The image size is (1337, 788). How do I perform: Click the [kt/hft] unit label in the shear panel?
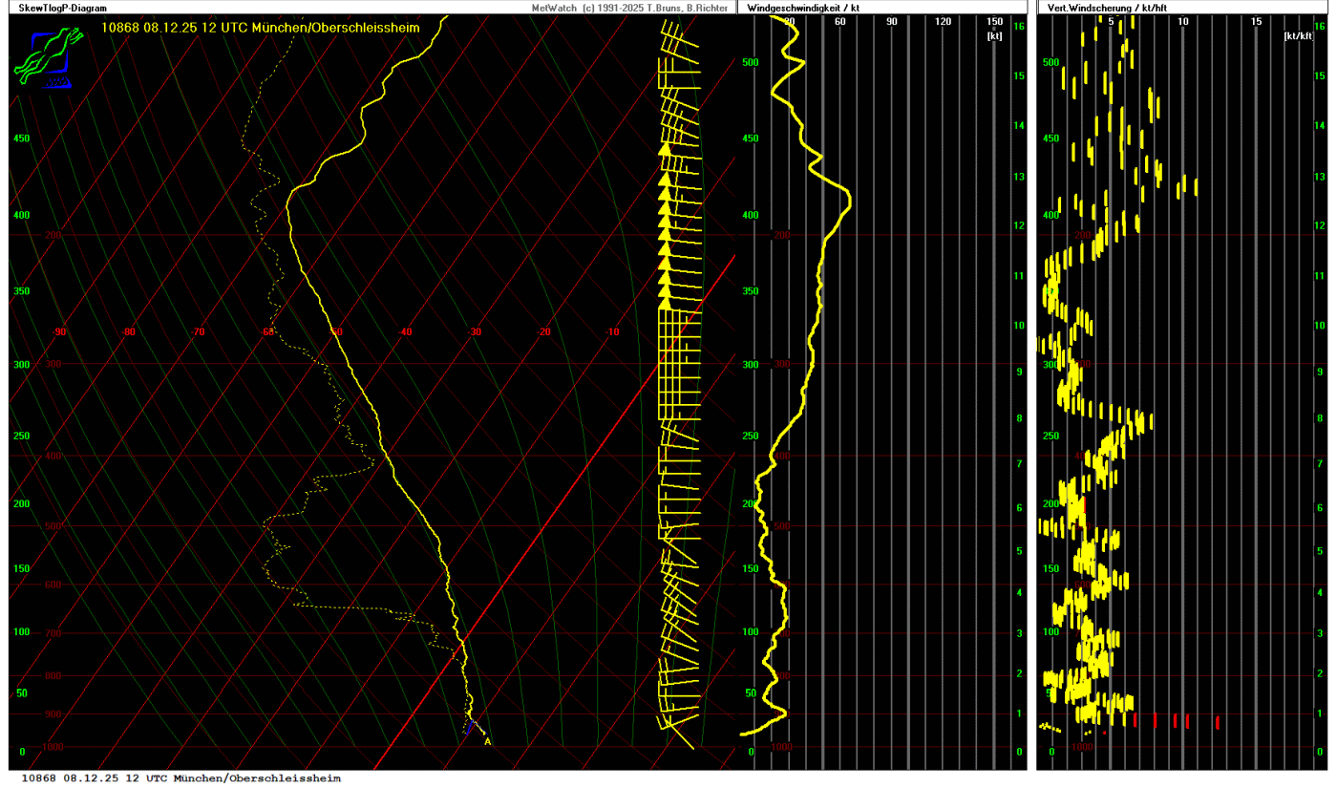pos(1298,35)
